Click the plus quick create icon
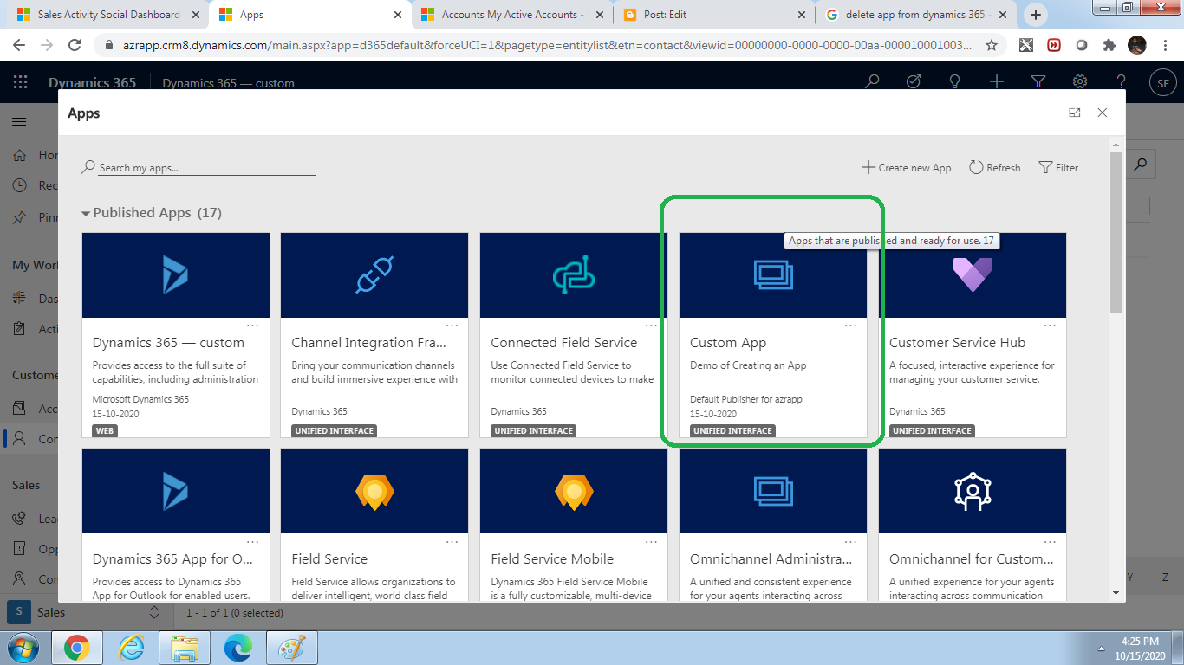The width and height of the screenshot is (1184, 665). click(997, 82)
